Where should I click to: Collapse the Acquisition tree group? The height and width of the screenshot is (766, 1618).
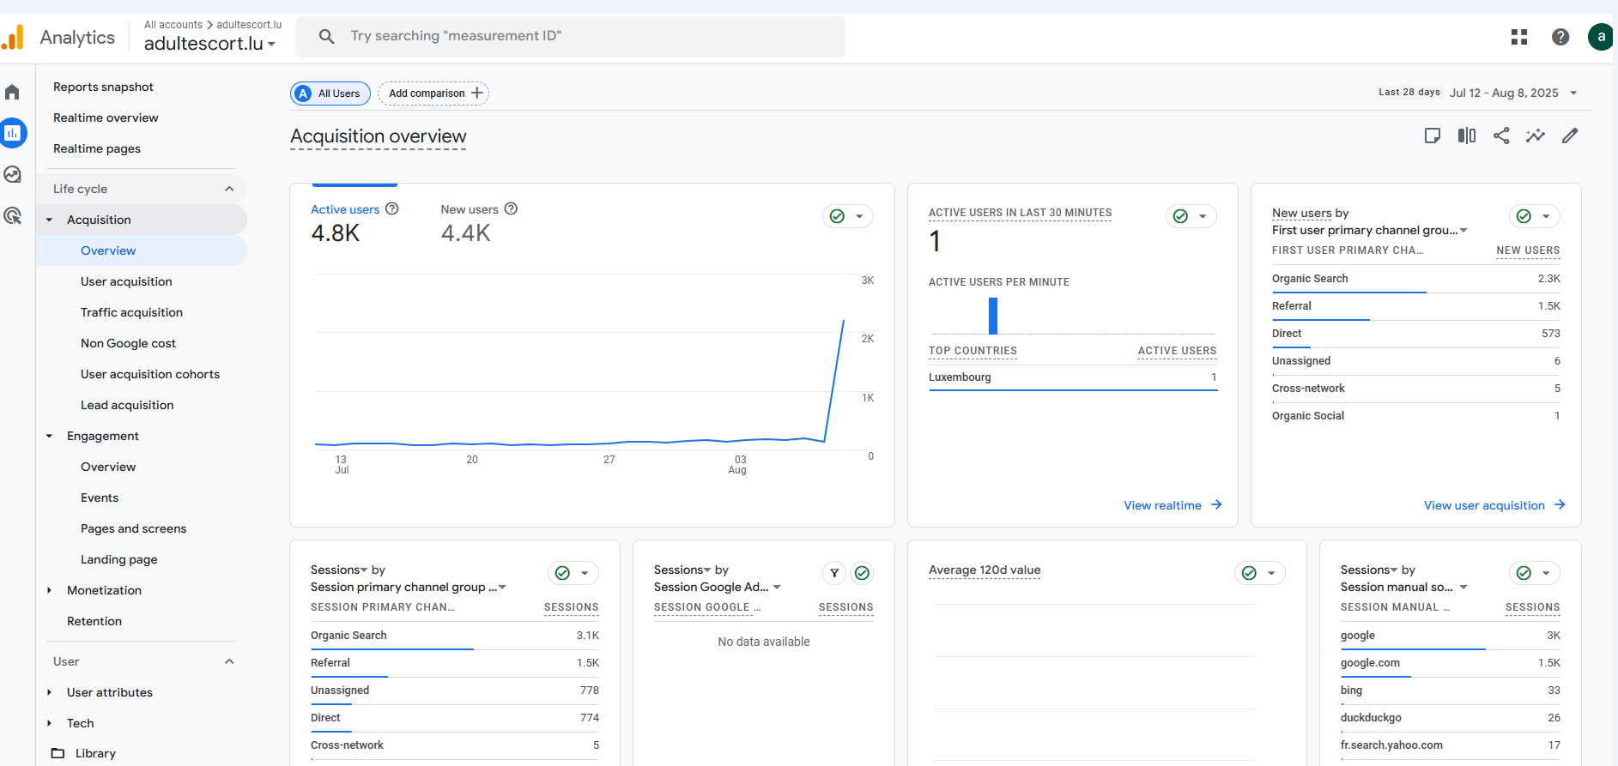click(x=49, y=220)
